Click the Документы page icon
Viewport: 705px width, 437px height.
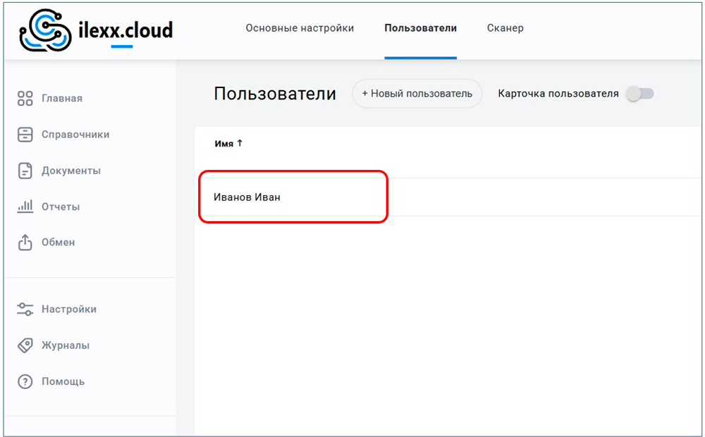(x=25, y=171)
